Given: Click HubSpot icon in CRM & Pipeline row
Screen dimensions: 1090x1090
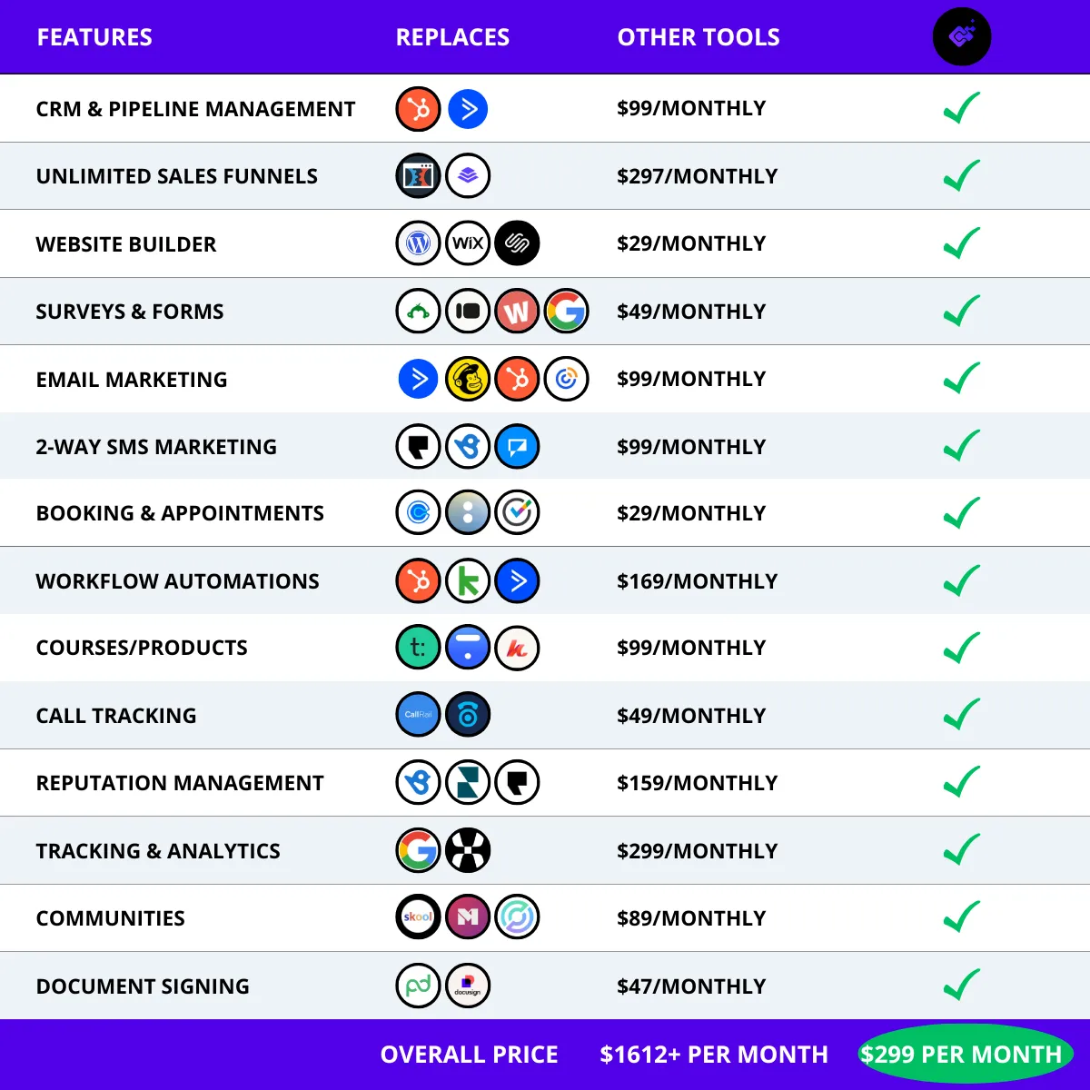Looking at the screenshot, I should [419, 109].
